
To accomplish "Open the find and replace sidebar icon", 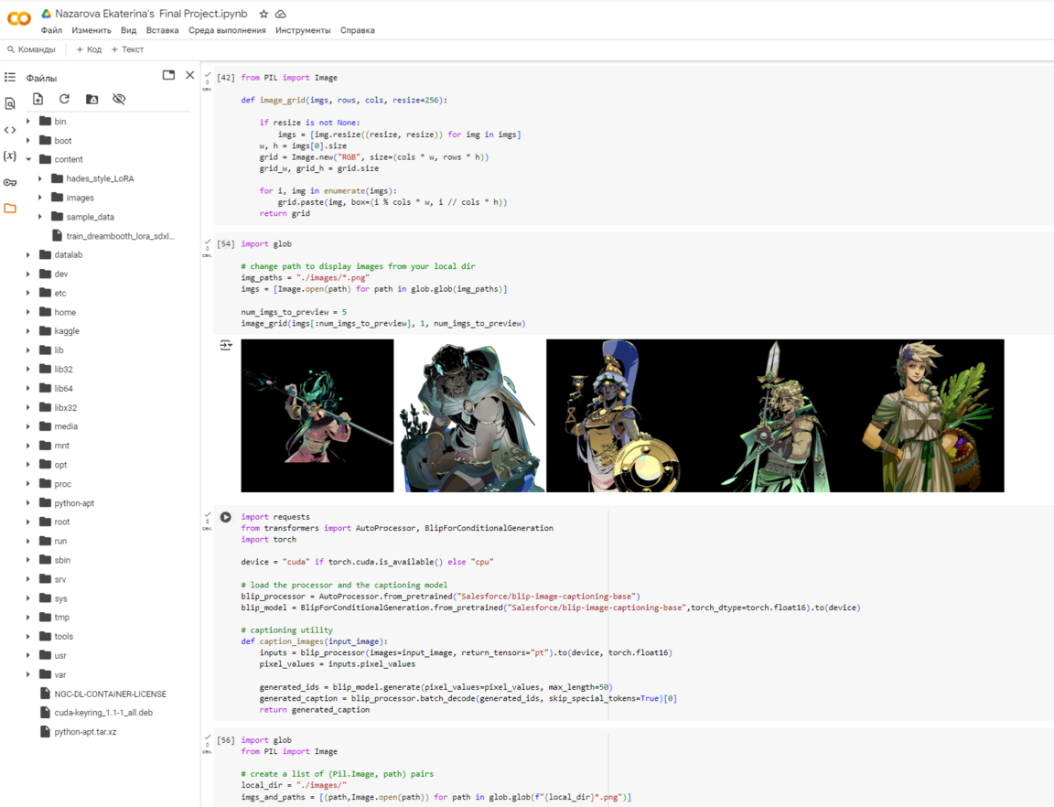I will pyautogui.click(x=10, y=104).
